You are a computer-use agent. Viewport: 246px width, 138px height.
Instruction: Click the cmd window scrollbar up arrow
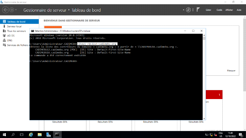[204, 35]
